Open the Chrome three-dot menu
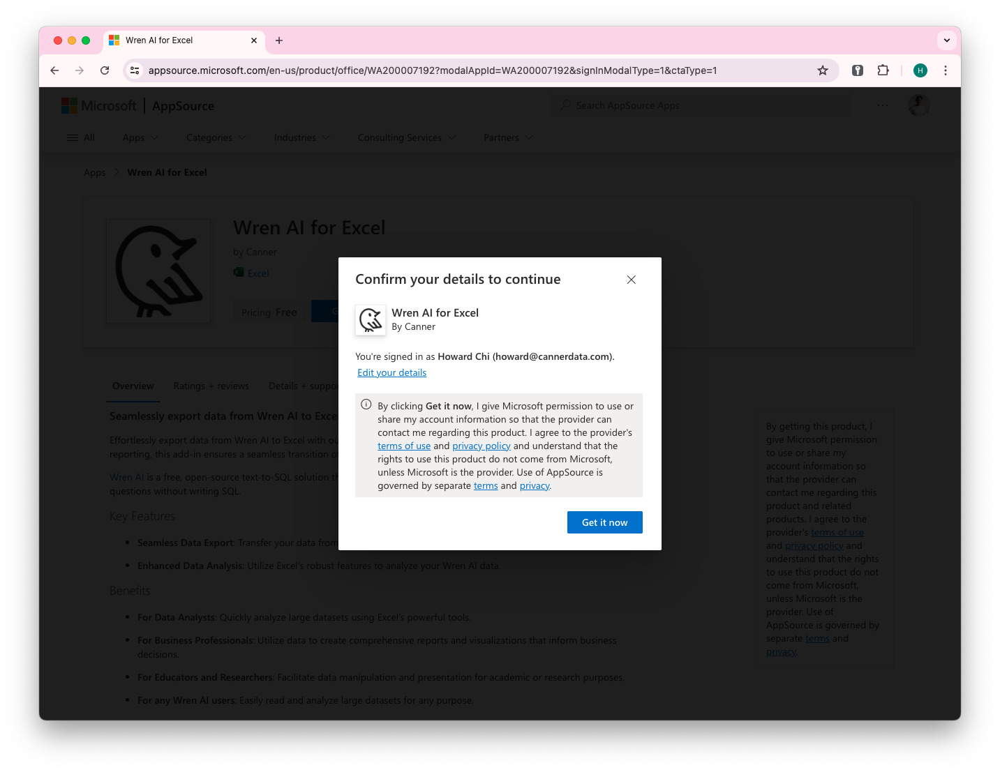 click(x=946, y=70)
